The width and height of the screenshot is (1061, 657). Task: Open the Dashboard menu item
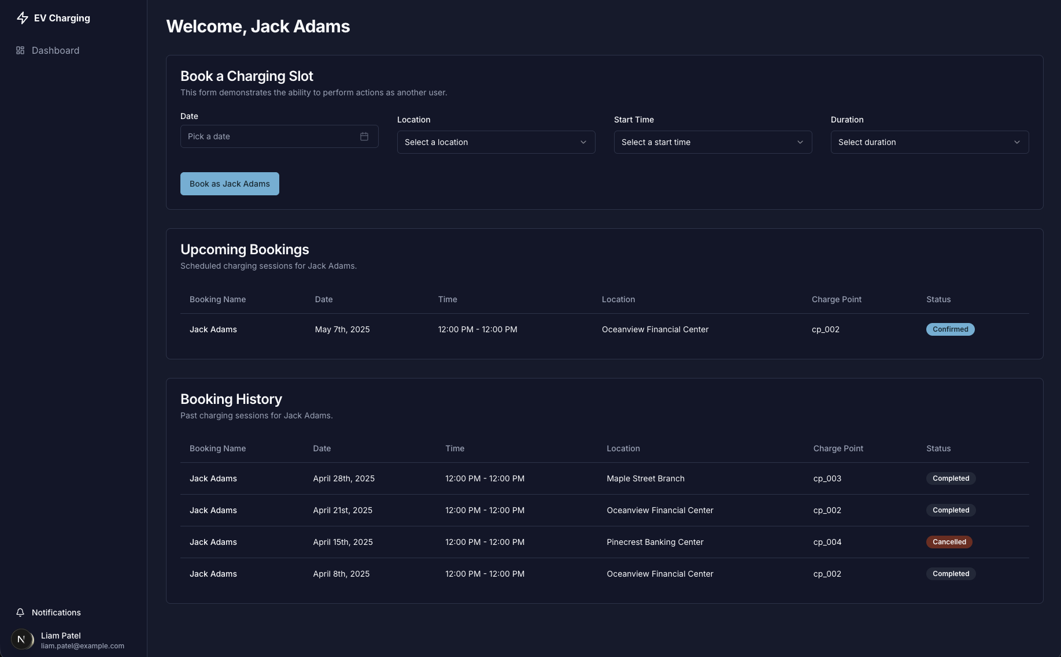coord(56,51)
